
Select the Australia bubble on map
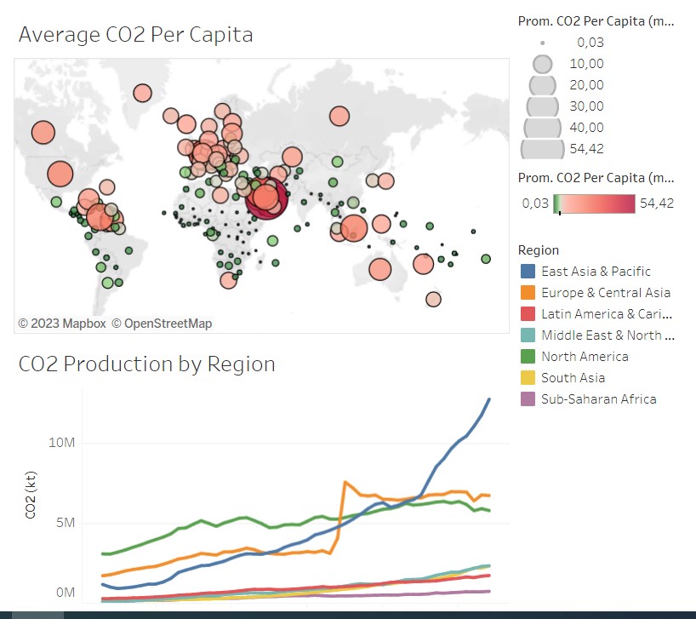pyautogui.click(x=380, y=269)
